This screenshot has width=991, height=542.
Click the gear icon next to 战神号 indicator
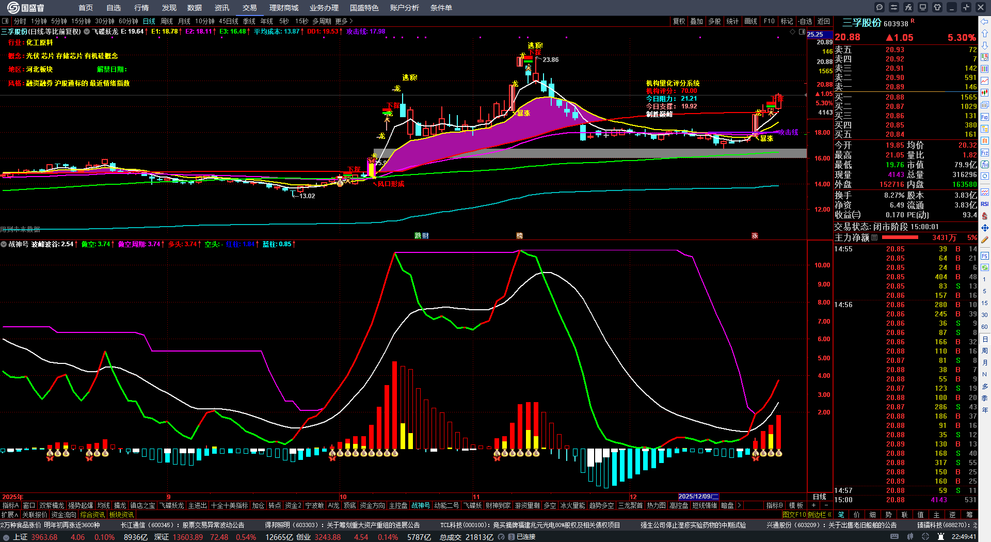(x=4, y=244)
